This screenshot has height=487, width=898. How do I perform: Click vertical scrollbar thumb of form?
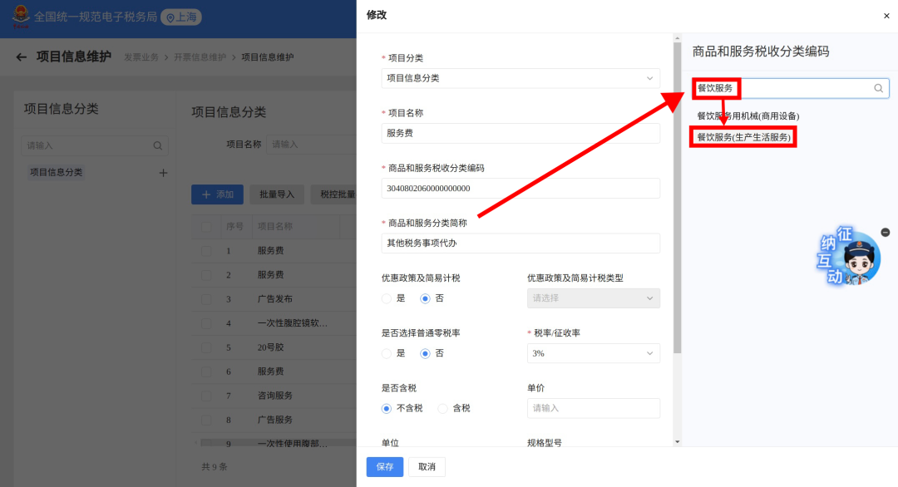[x=678, y=198]
